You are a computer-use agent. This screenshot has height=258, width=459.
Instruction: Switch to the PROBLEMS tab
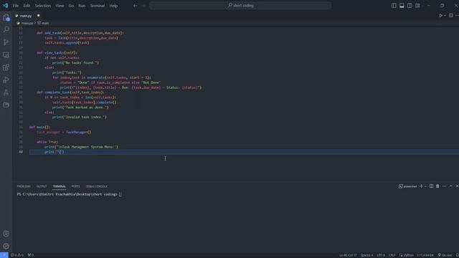[24, 186]
